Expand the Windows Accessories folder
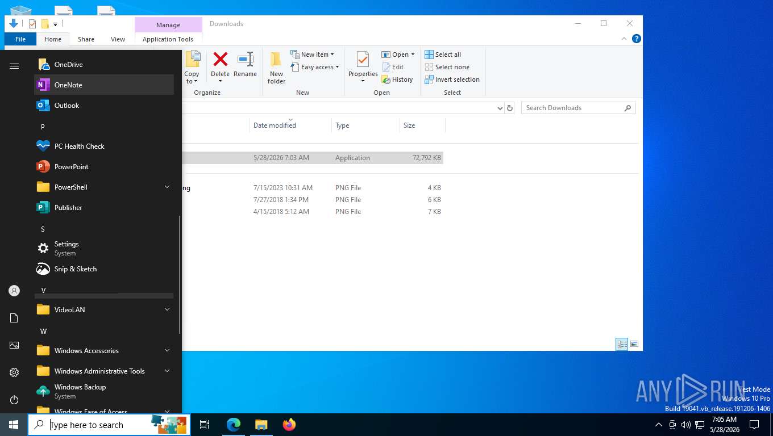773x436 pixels. coord(104,351)
